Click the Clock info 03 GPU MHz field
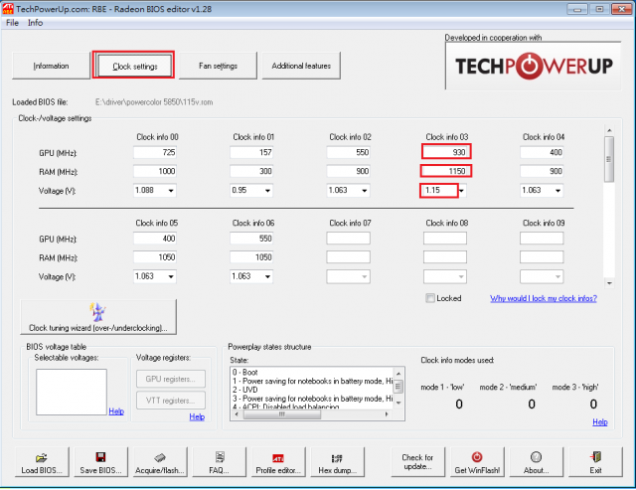This screenshot has height=490, width=636. pyautogui.click(x=445, y=152)
